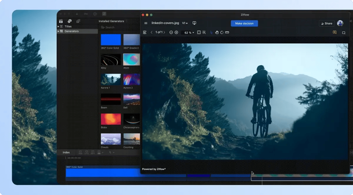
Task: Open the Ziflow hamburger menu
Action: coord(146,23)
